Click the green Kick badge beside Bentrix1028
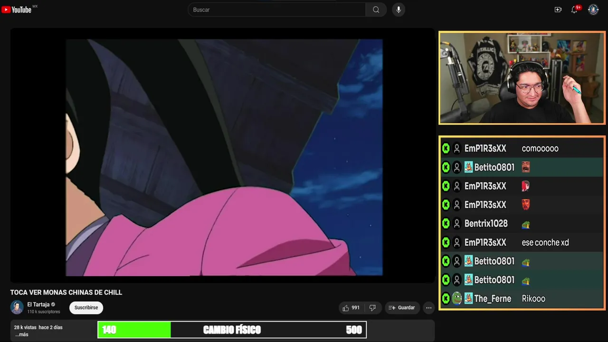 tap(446, 223)
